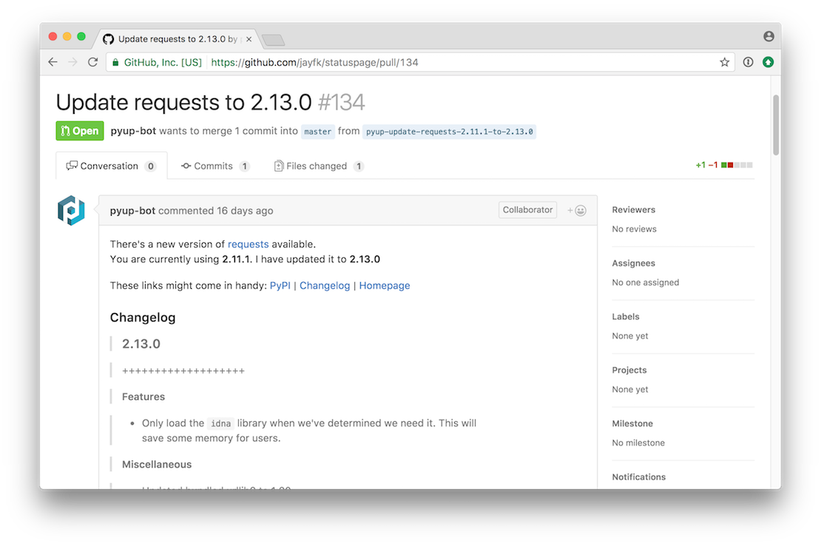This screenshot has height=546, width=821.
Task: Bookmark page with the star icon
Action: [x=724, y=62]
